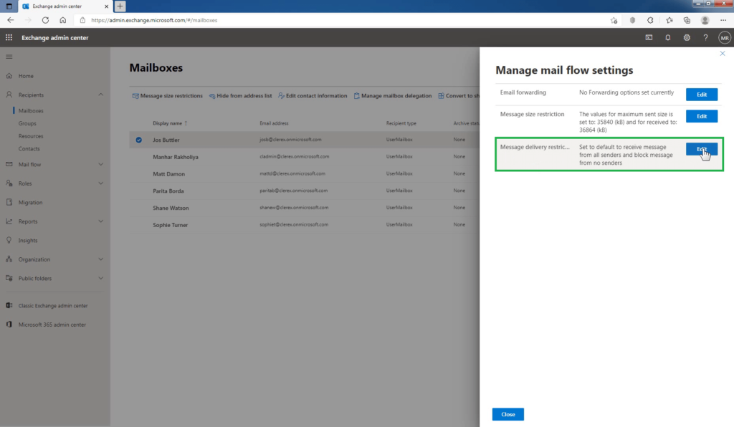The width and height of the screenshot is (734, 427).
Task: Open Mailboxes in the sidebar
Action: (x=31, y=111)
